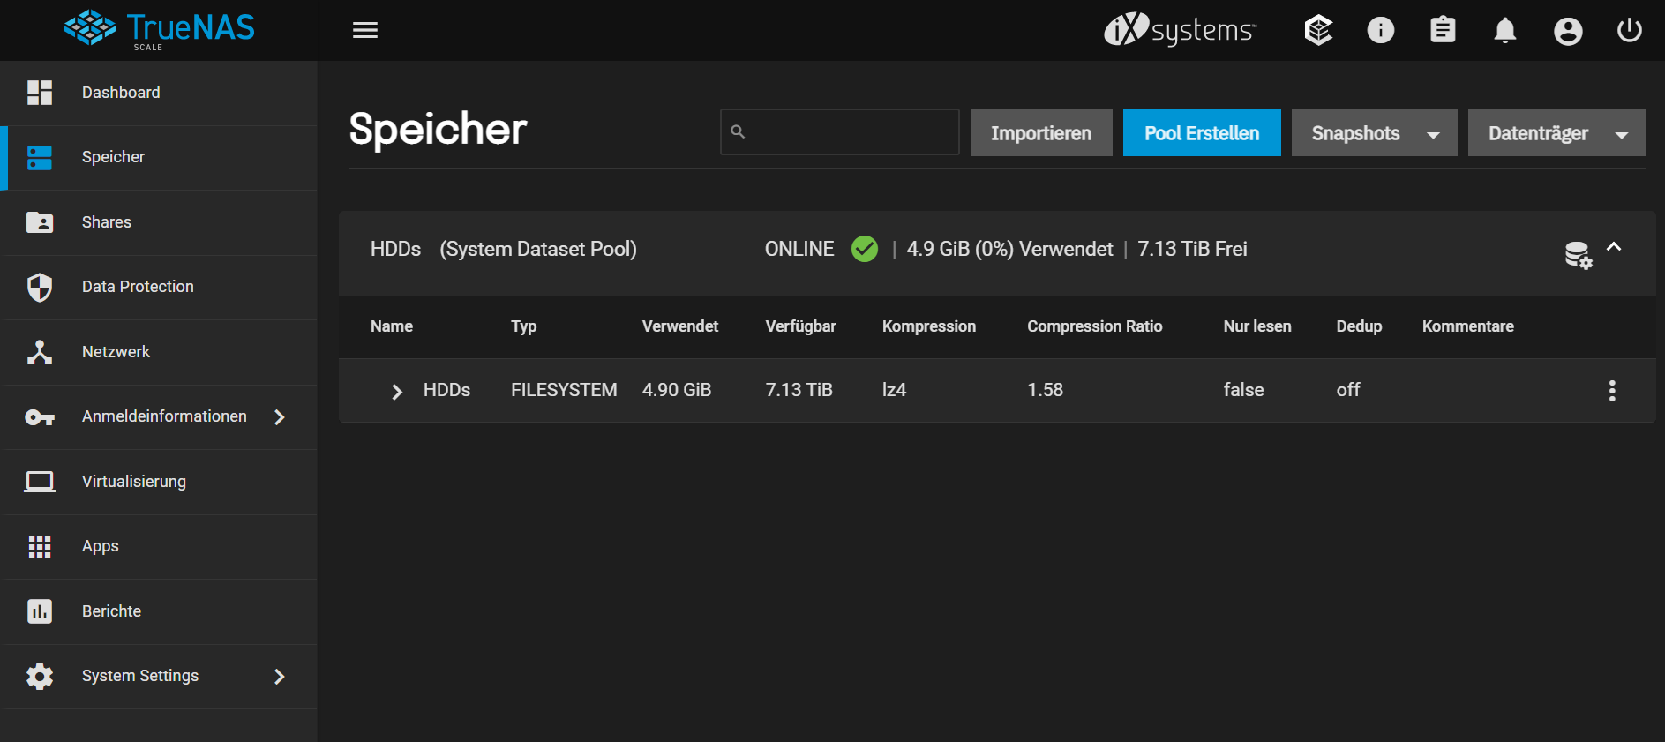
Task: Open the user account icon
Action: [1567, 32]
